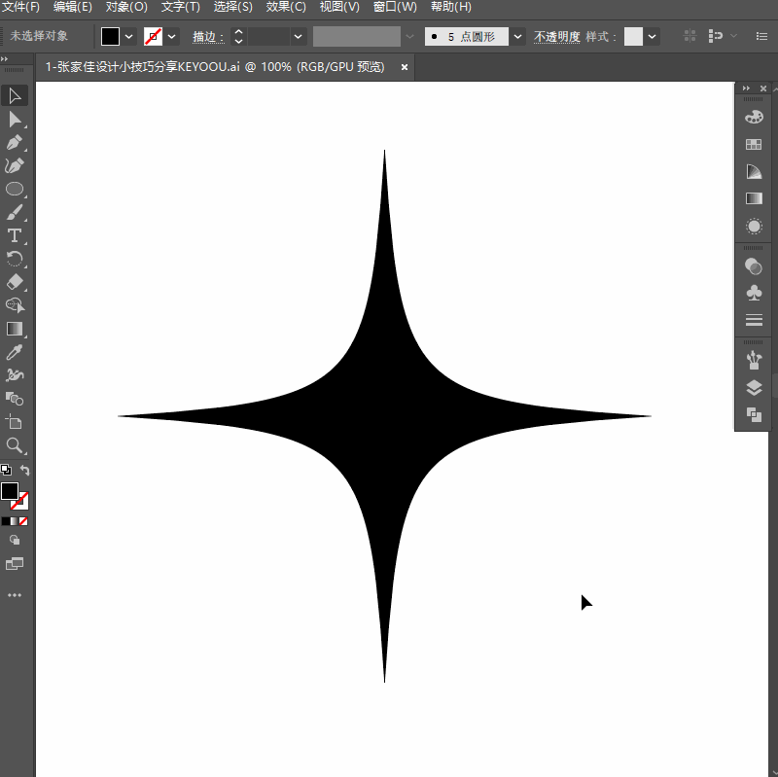
Task: Open the align options dropdown arrow
Action: tap(734, 36)
